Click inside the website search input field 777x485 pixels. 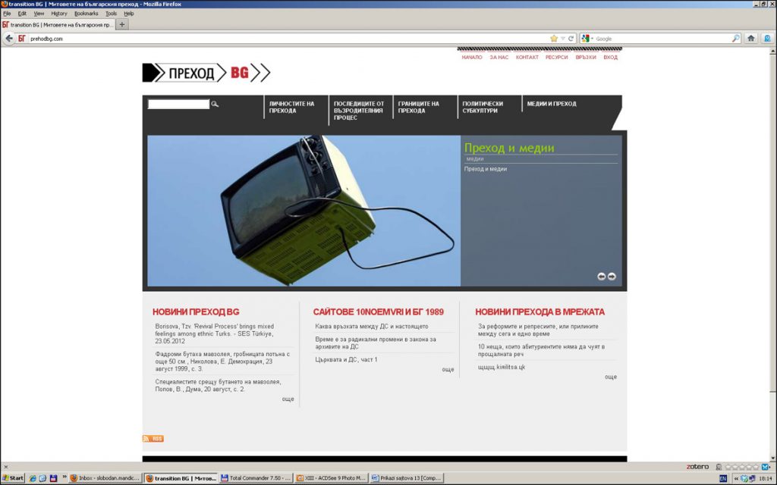coord(178,104)
